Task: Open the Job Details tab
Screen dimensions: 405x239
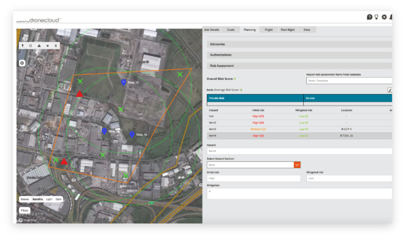Action: (211, 30)
